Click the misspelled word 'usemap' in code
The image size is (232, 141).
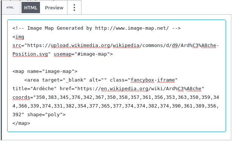[x=63, y=54]
